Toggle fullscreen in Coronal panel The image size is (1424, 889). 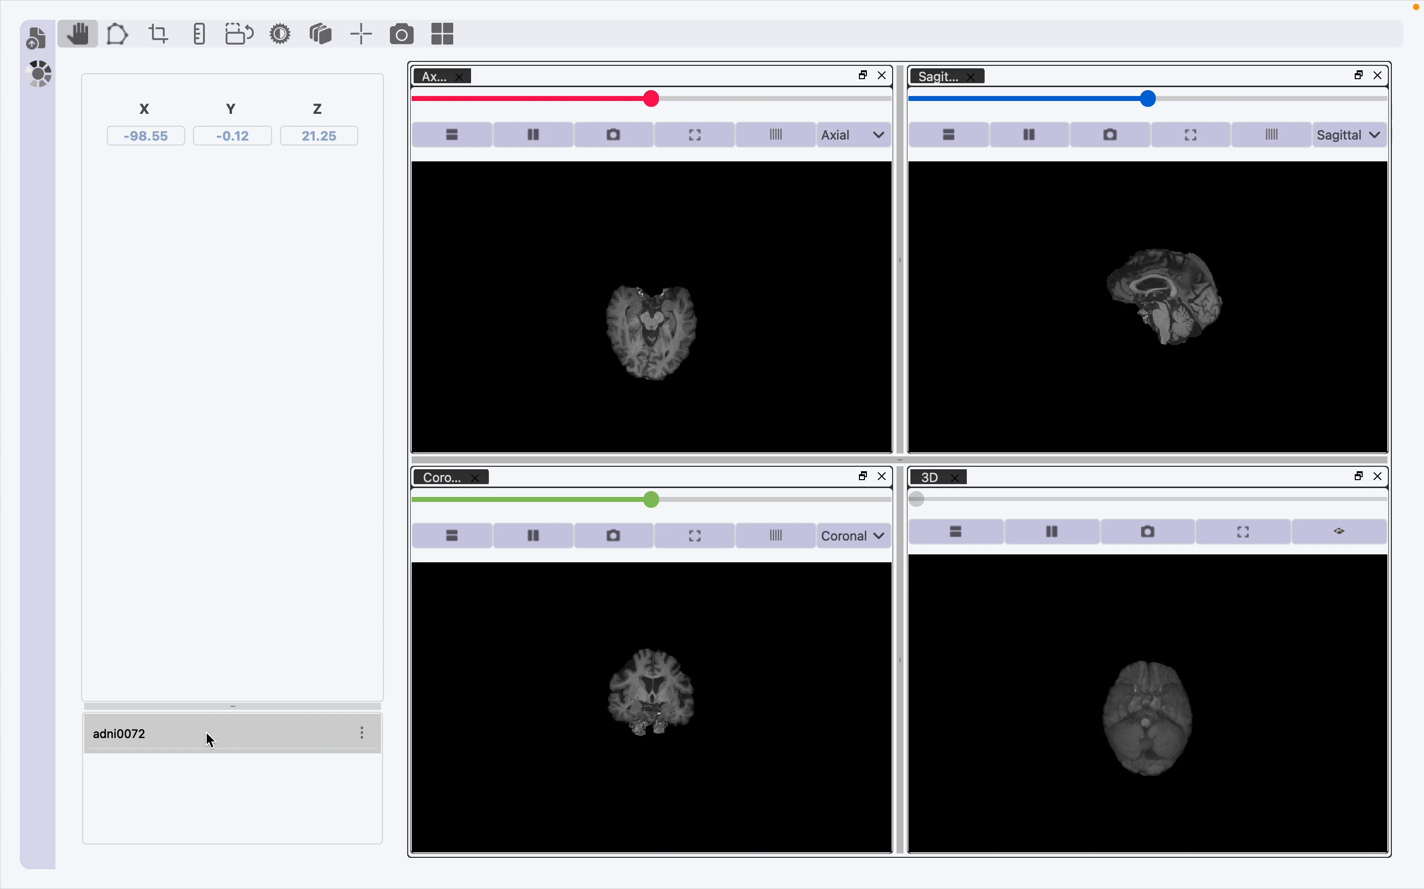point(695,536)
